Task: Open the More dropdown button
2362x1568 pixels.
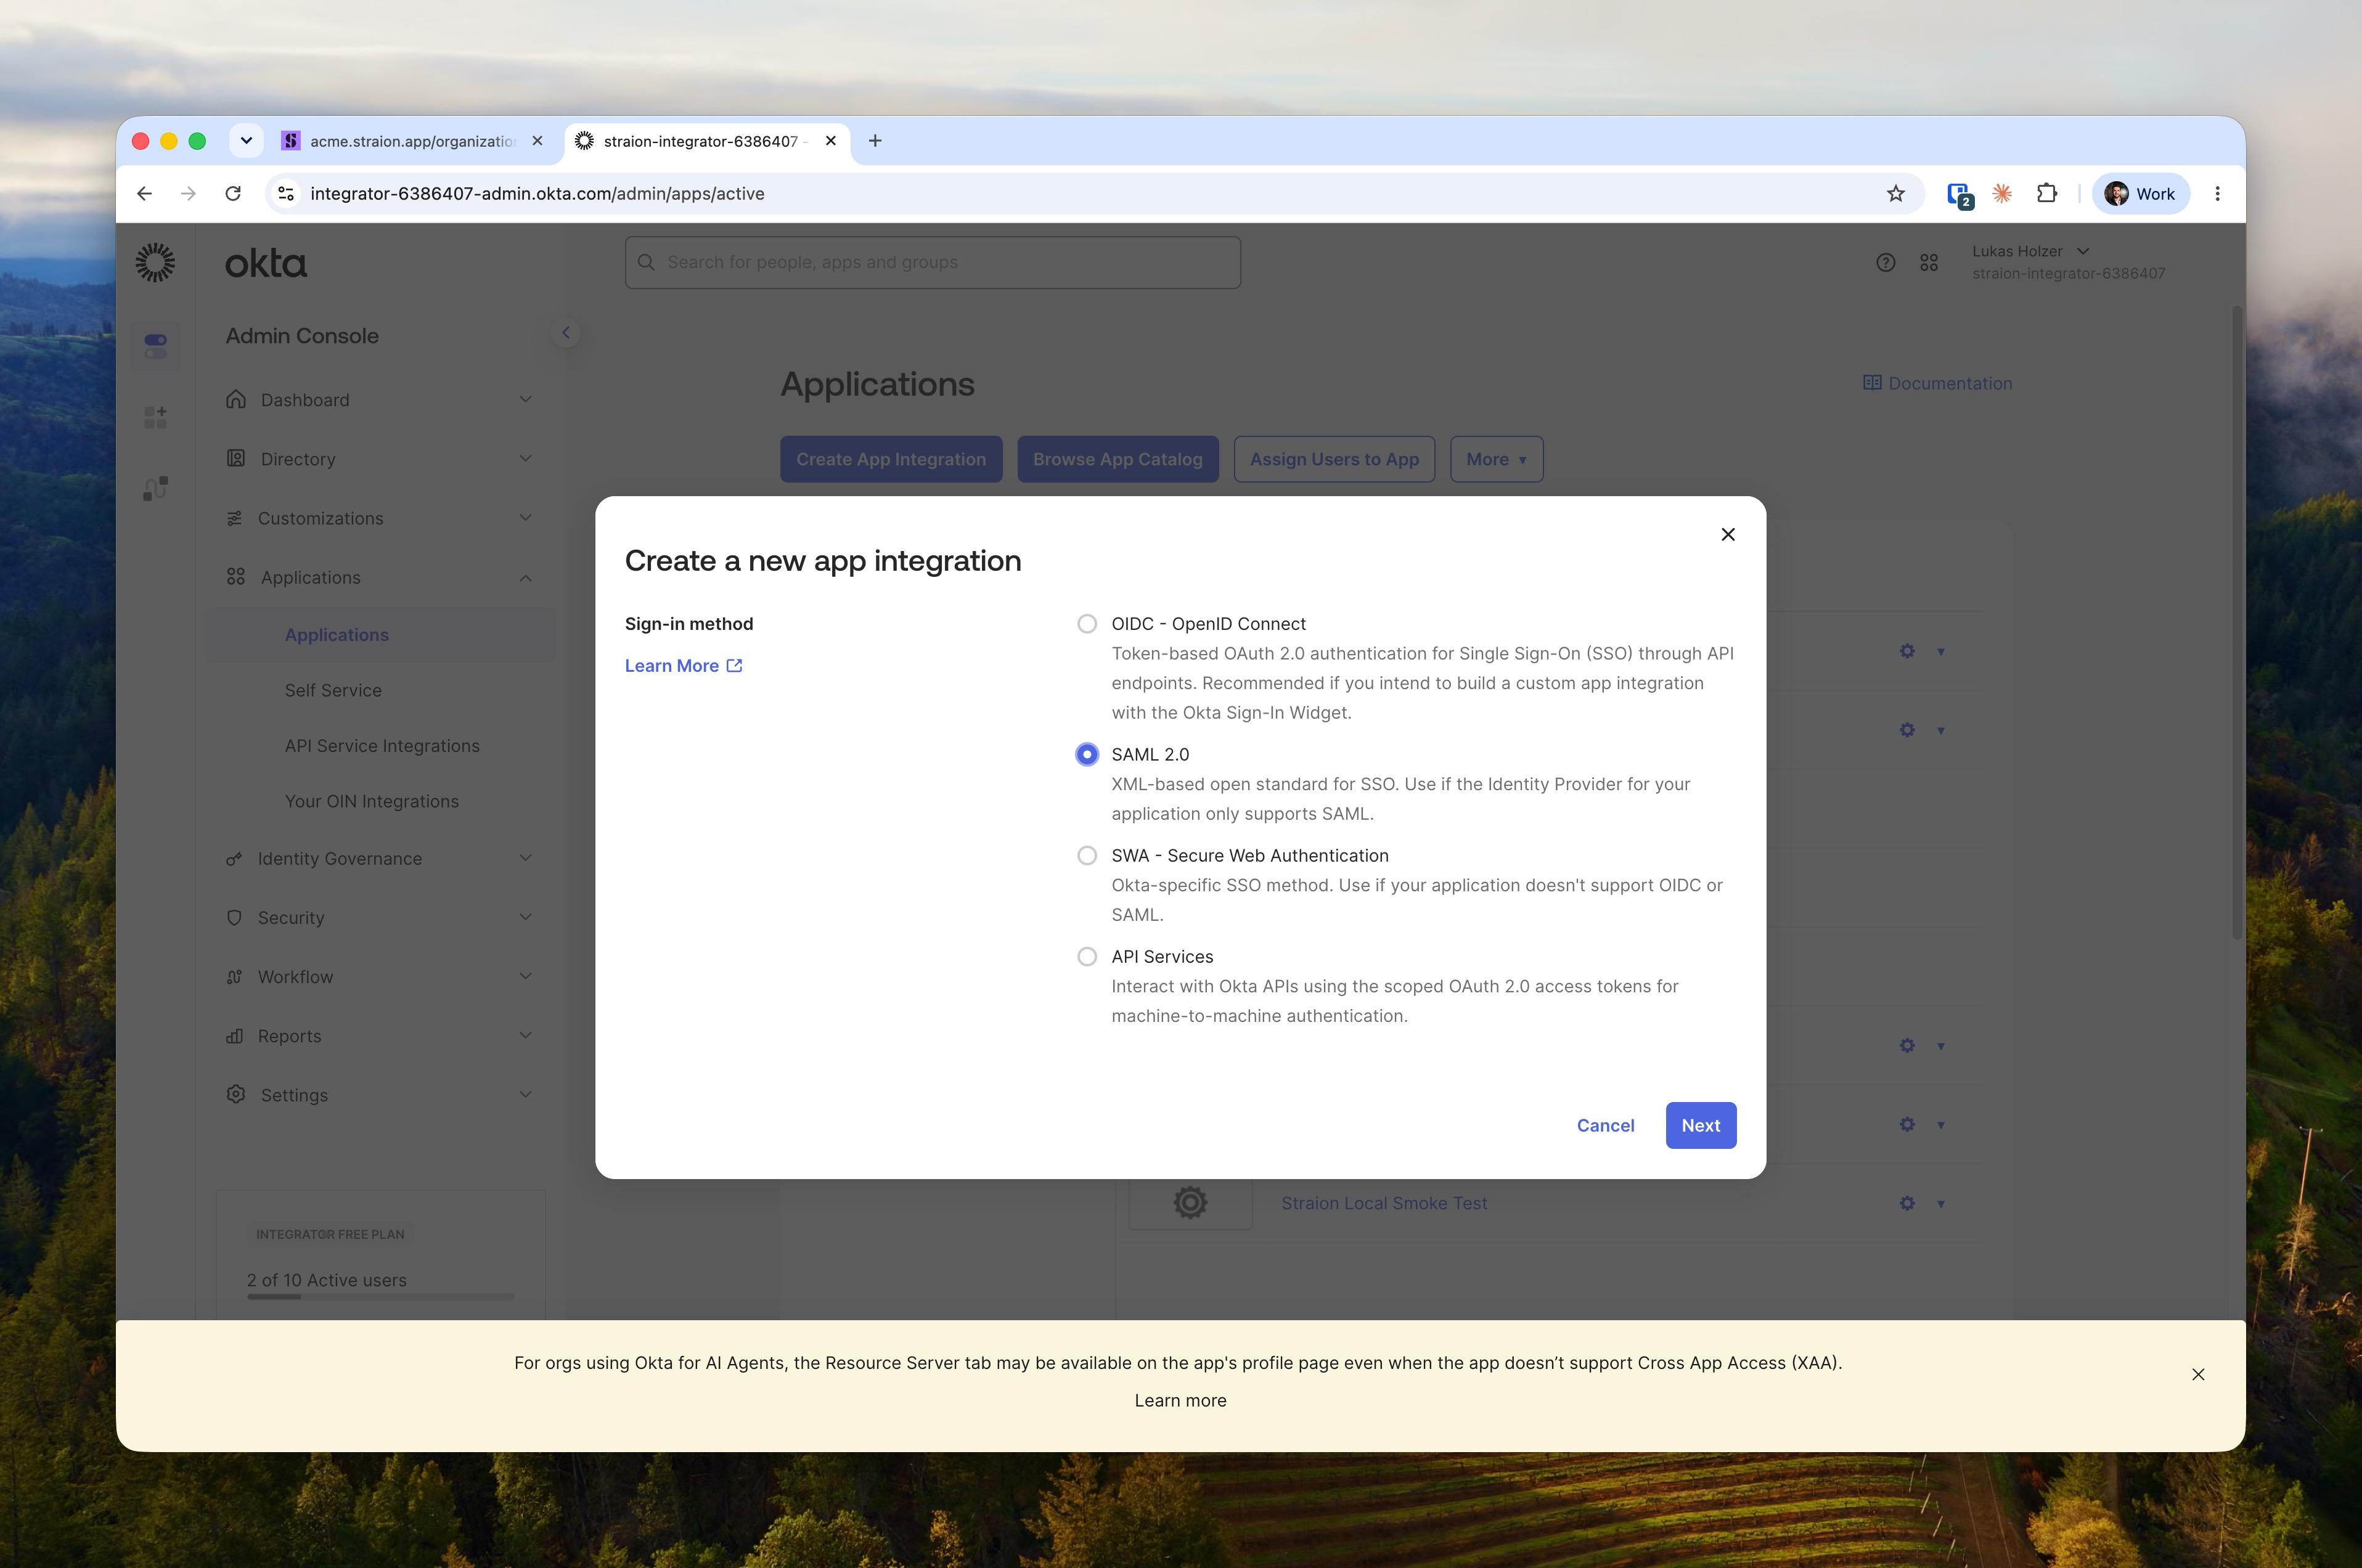Action: (x=1496, y=460)
